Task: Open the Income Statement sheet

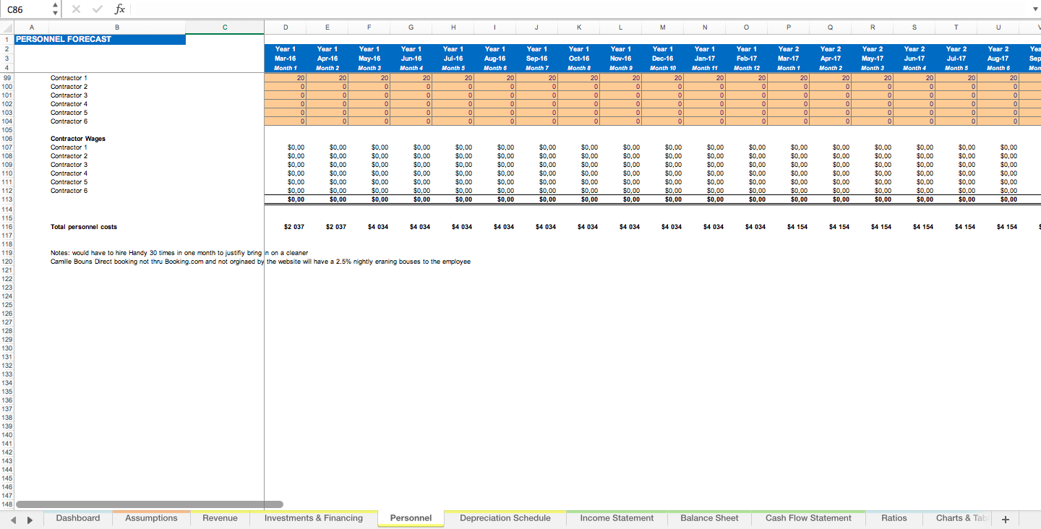Action: tap(616, 518)
